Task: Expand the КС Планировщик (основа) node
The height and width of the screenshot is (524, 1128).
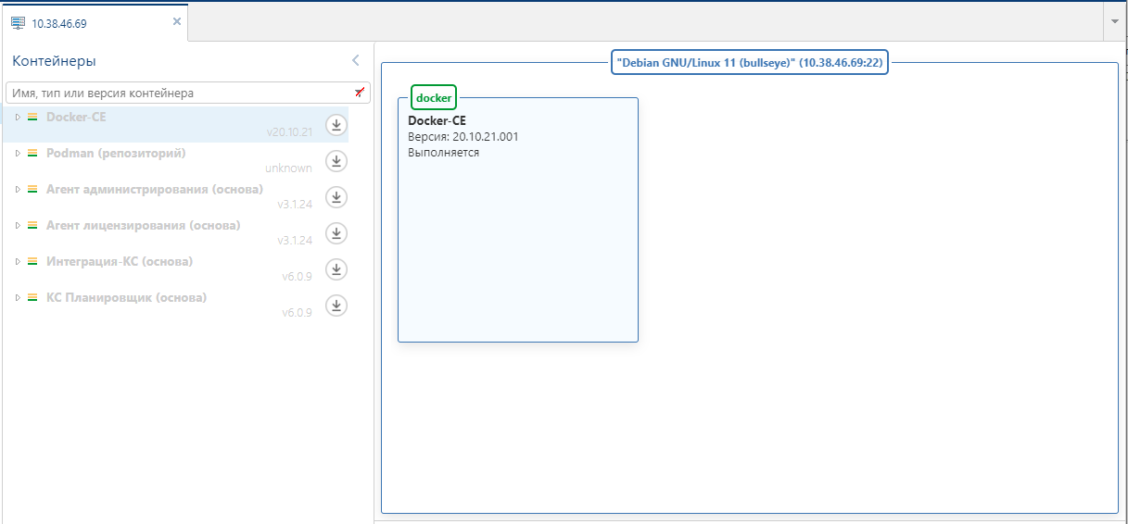Action: tap(18, 298)
